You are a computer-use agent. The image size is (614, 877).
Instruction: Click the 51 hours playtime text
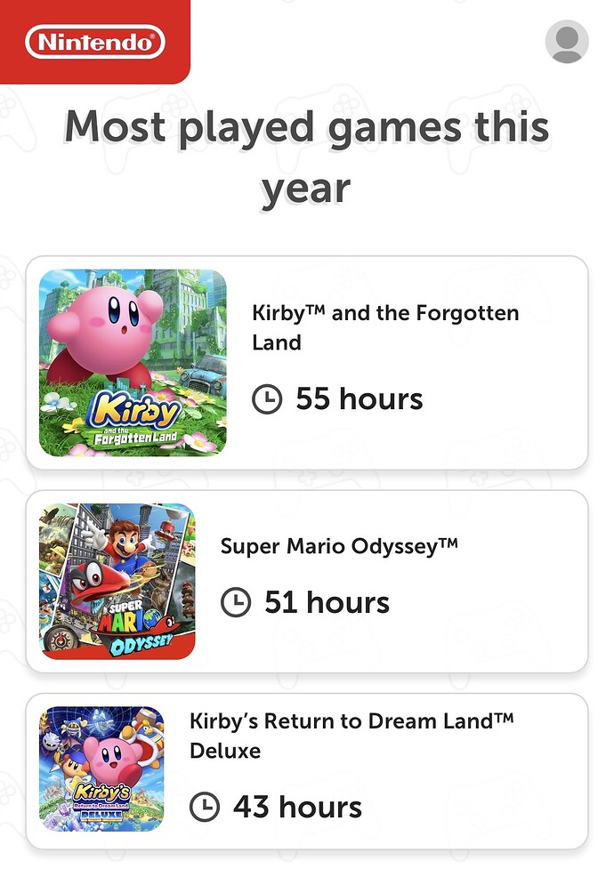(327, 603)
